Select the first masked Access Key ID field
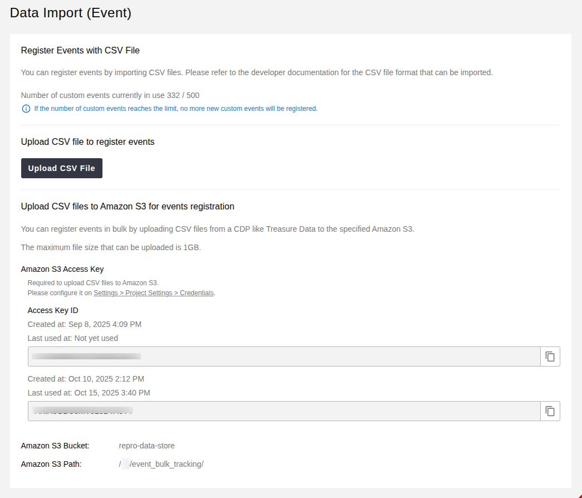The image size is (582, 498). pyautogui.click(x=223, y=356)
